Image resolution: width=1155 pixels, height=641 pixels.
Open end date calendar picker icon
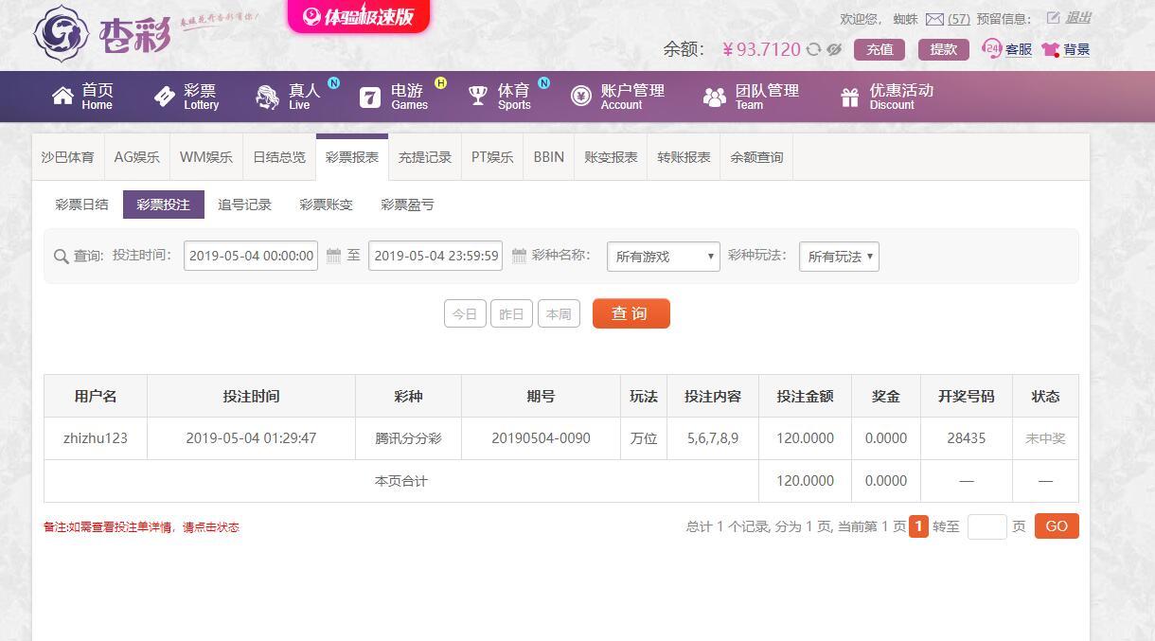519,256
